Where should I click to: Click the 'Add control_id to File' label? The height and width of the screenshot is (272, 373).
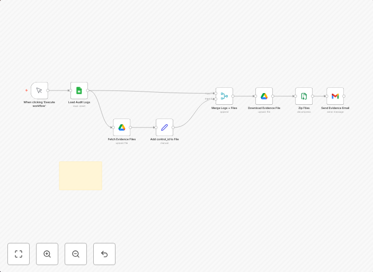pyautogui.click(x=164, y=139)
